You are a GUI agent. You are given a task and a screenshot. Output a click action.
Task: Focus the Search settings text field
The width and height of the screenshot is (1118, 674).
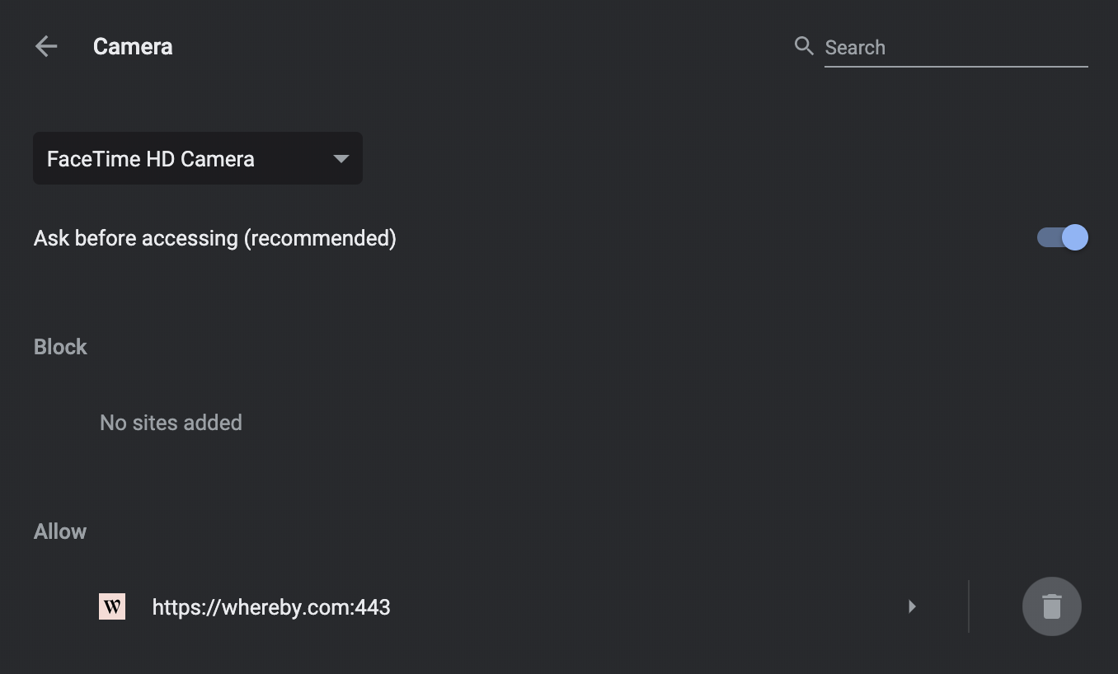(x=956, y=47)
